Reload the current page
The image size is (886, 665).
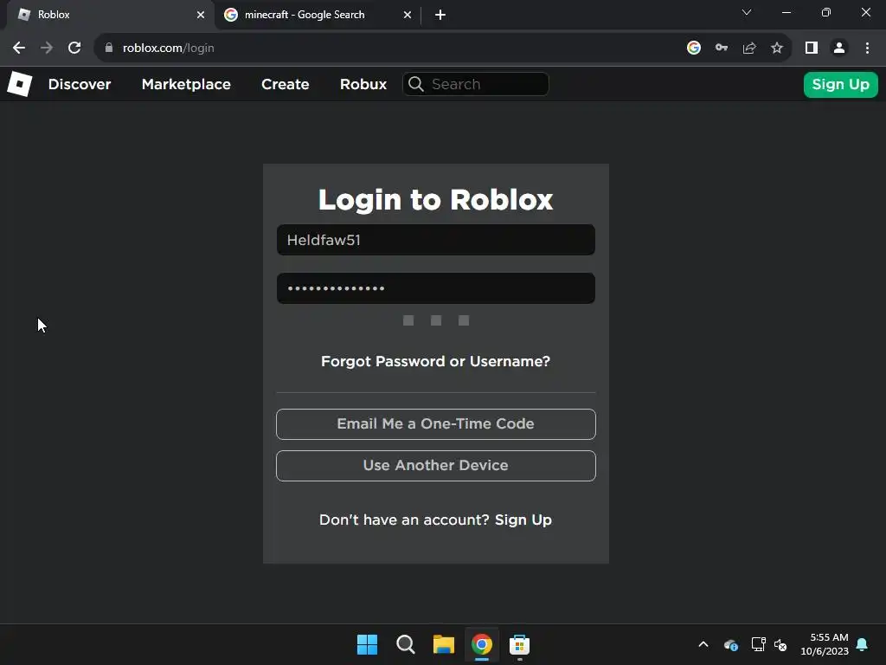pyautogui.click(x=74, y=48)
